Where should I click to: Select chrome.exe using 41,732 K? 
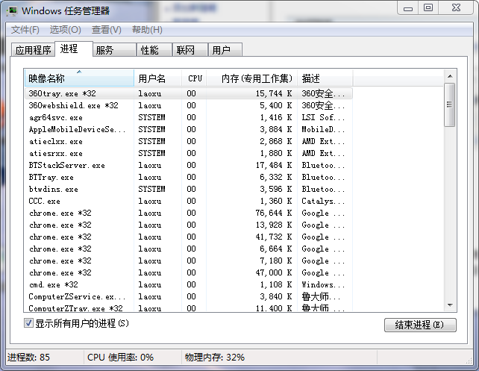pyautogui.click(x=189, y=237)
